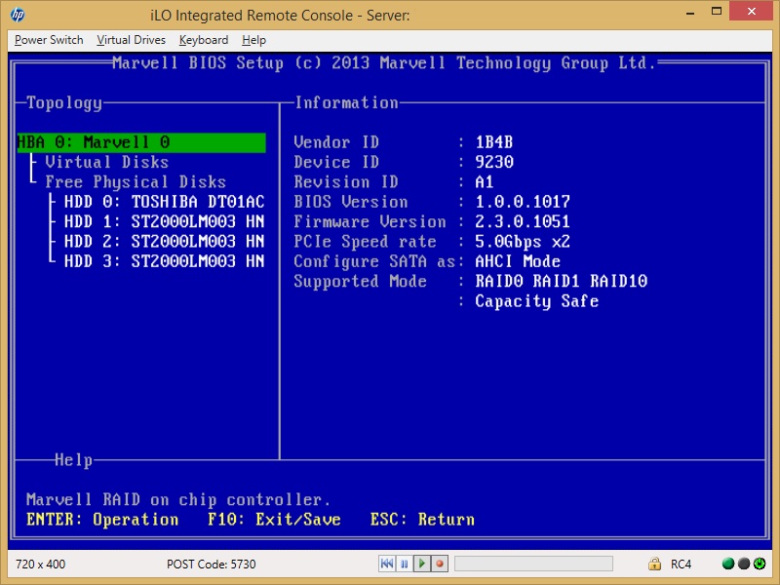
Task: Expand the Free Physical Disks branch
Action: (x=136, y=181)
